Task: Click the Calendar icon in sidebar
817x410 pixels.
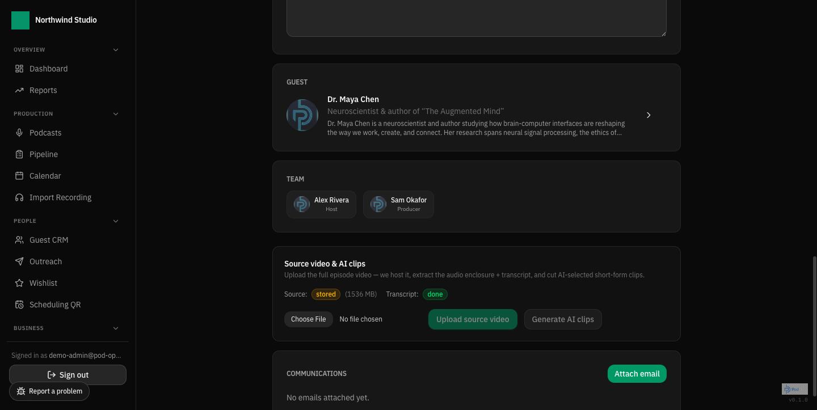Action: [x=19, y=176]
